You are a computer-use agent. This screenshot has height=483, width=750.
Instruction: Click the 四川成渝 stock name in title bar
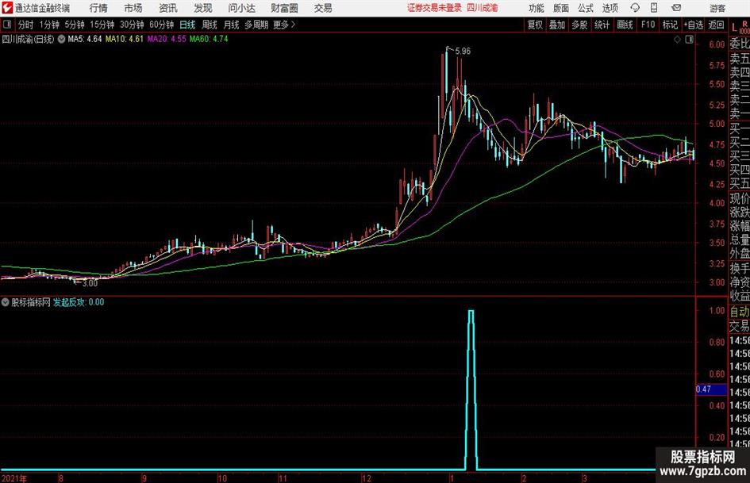pyautogui.click(x=483, y=8)
